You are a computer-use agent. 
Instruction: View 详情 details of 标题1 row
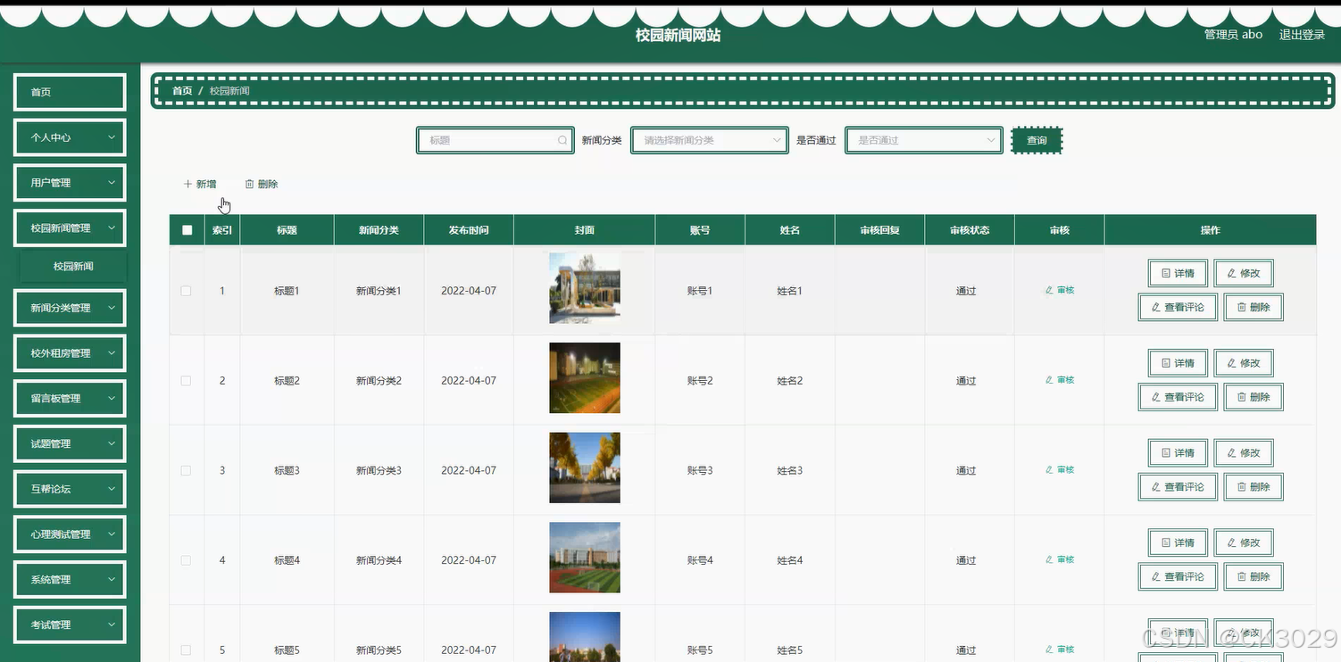point(1178,273)
